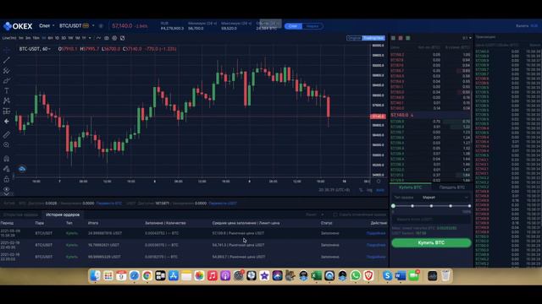Select the Line(1m) chart interval

click(x=9, y=38)
